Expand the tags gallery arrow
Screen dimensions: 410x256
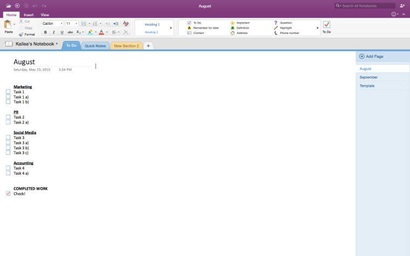pos(318,27)
